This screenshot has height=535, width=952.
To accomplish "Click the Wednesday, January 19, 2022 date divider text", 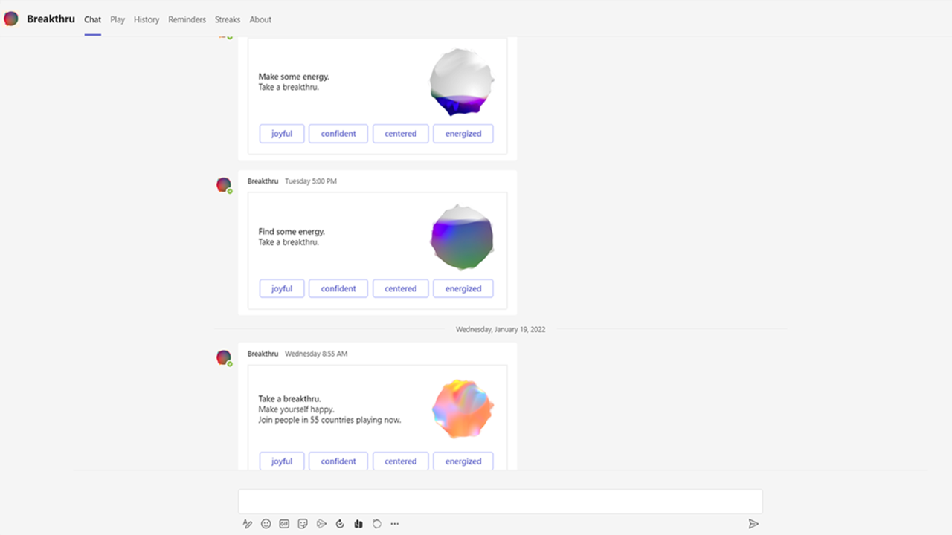I will pos(501,329).
